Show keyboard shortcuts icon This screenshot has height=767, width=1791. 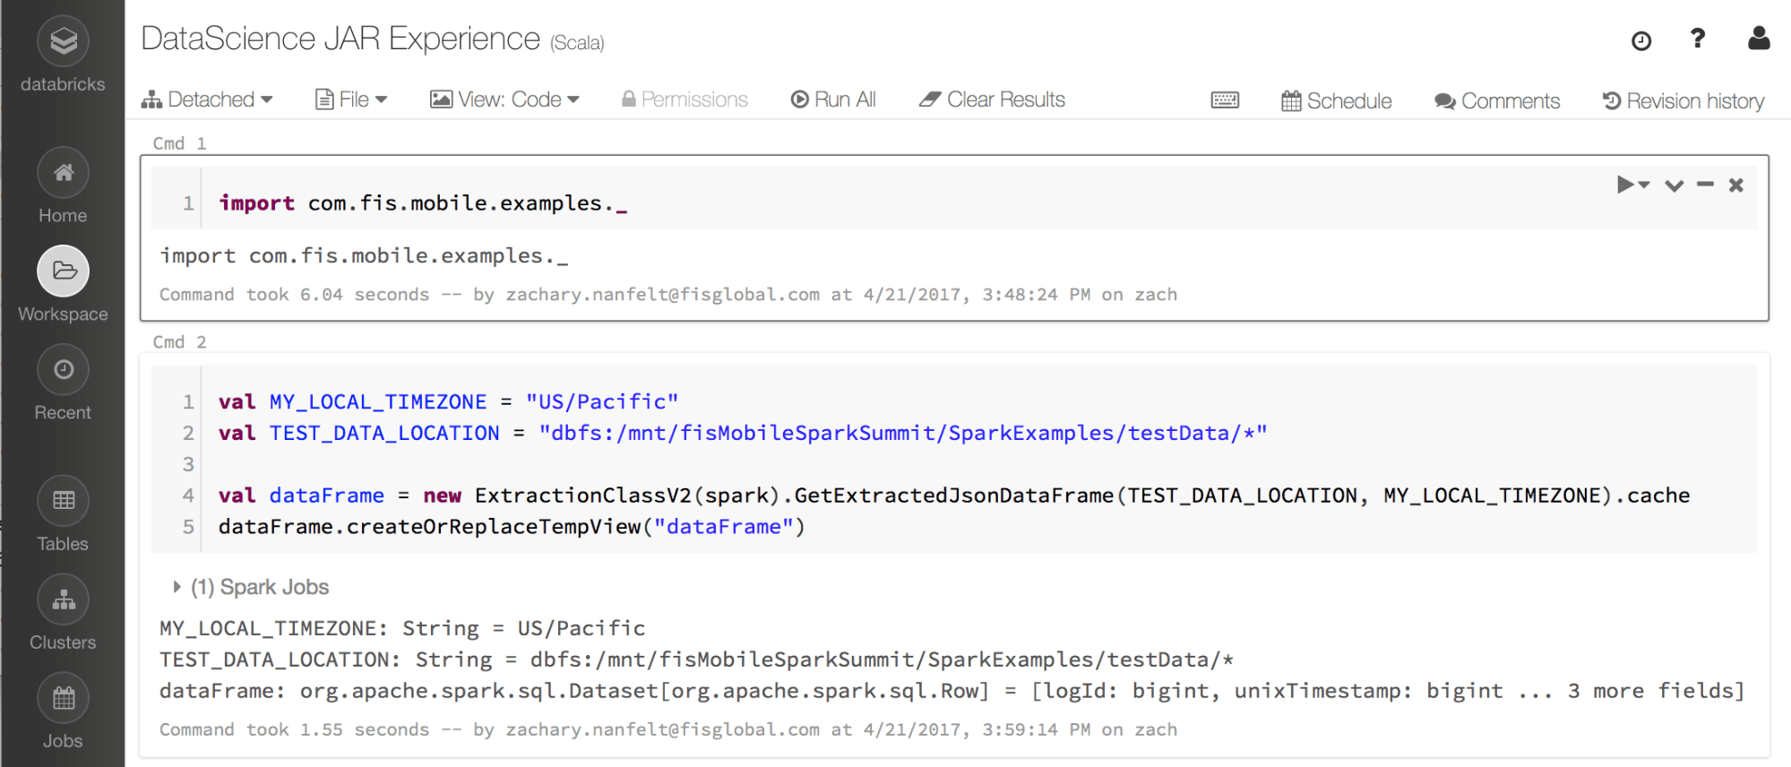click(1224, 100)
